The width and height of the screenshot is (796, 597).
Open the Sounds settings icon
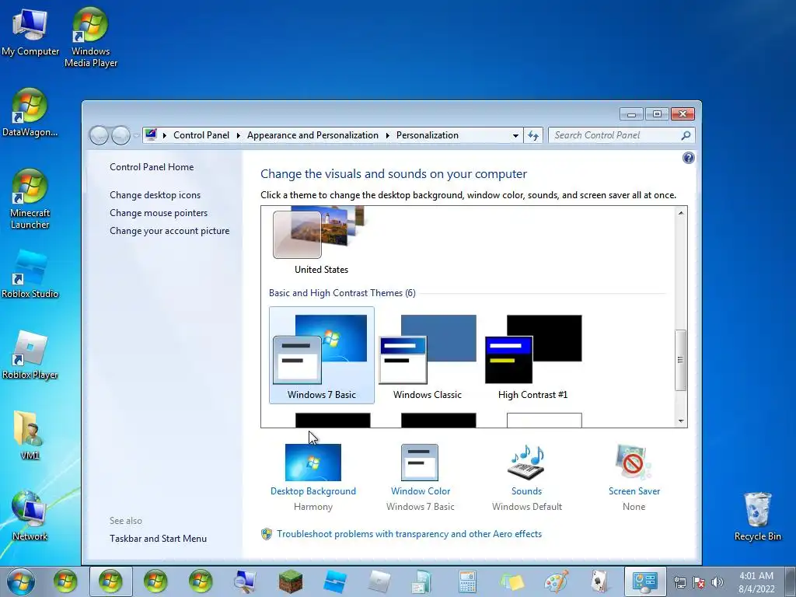tap(526, 462)
